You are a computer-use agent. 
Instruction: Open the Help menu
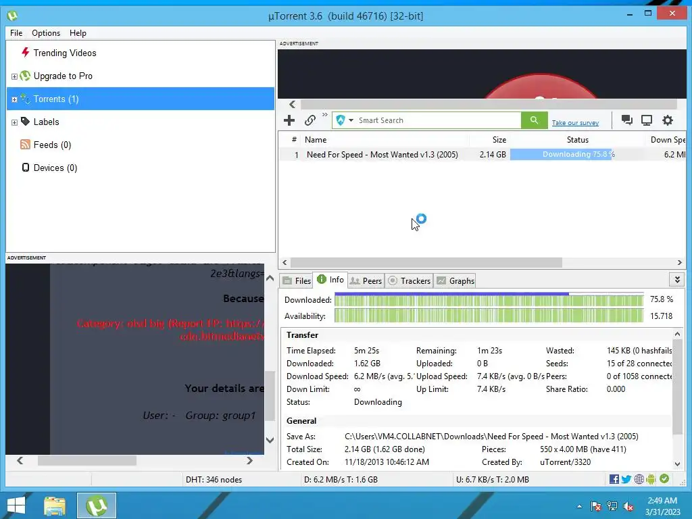(x=78, y=33)
